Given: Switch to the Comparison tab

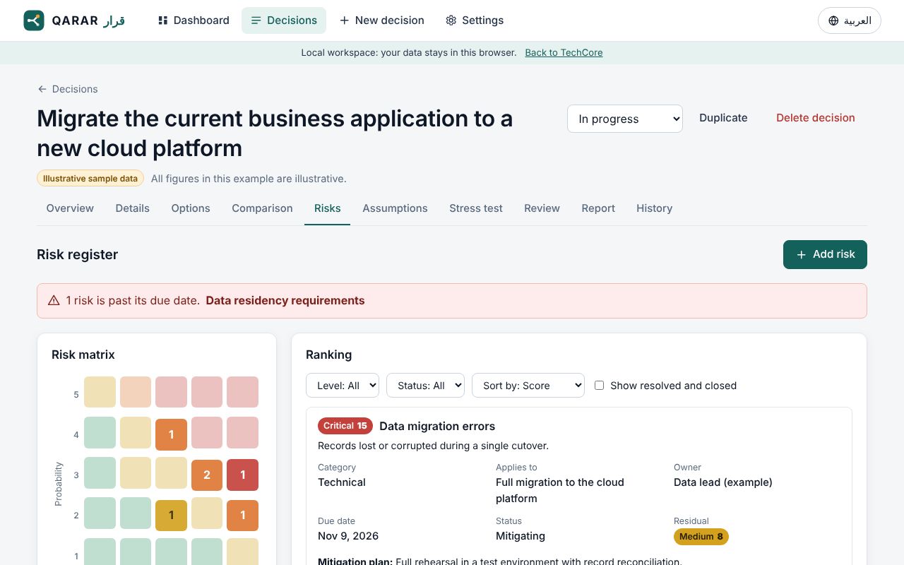Looking at the screenshot, I should [x=262, y=208].
